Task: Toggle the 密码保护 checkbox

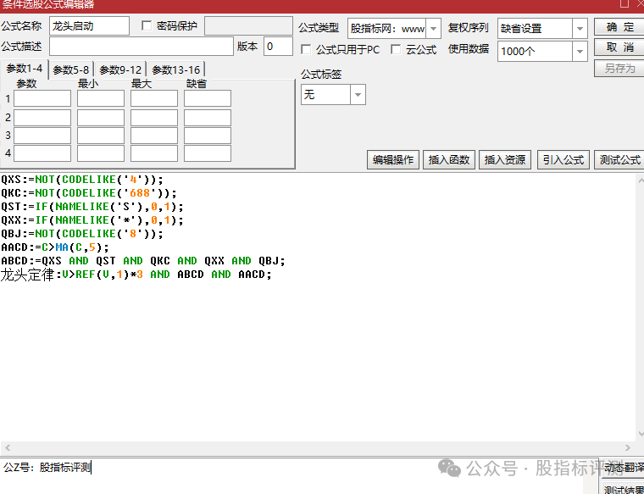Action: coord(147,25)
